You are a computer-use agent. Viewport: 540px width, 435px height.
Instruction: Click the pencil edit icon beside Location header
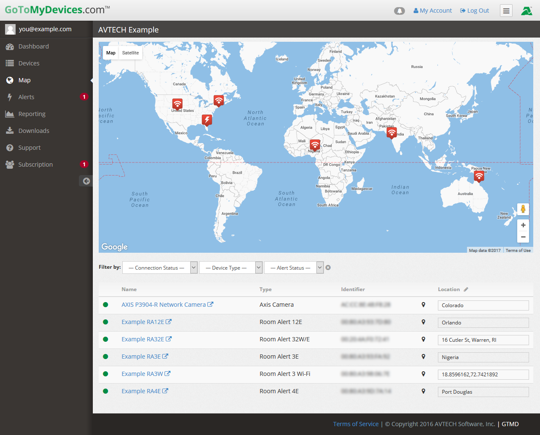click(466, 289)
